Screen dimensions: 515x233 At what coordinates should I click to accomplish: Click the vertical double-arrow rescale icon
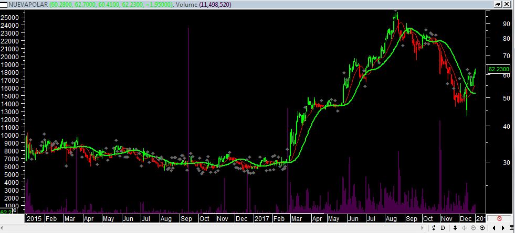point(455,228)
